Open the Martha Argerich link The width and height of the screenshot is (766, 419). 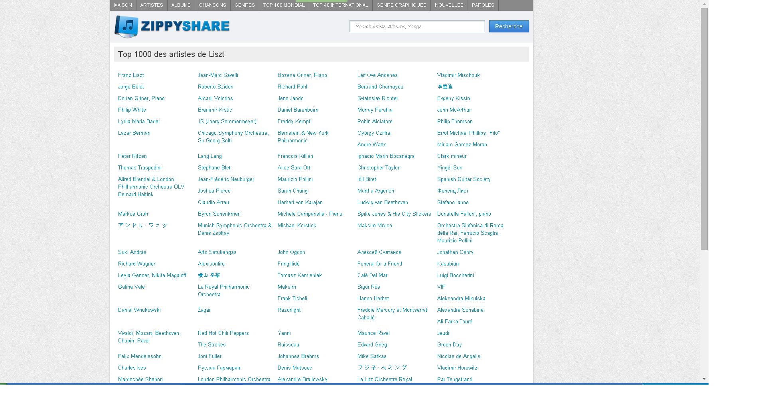click(x=376, y=191)
